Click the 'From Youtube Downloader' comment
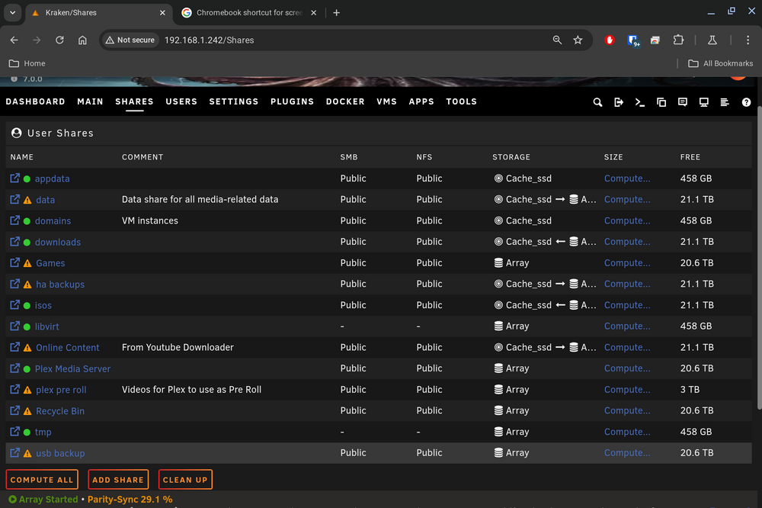Image resolution: width=762 pixels, height=508 pixels. point(178,347)
